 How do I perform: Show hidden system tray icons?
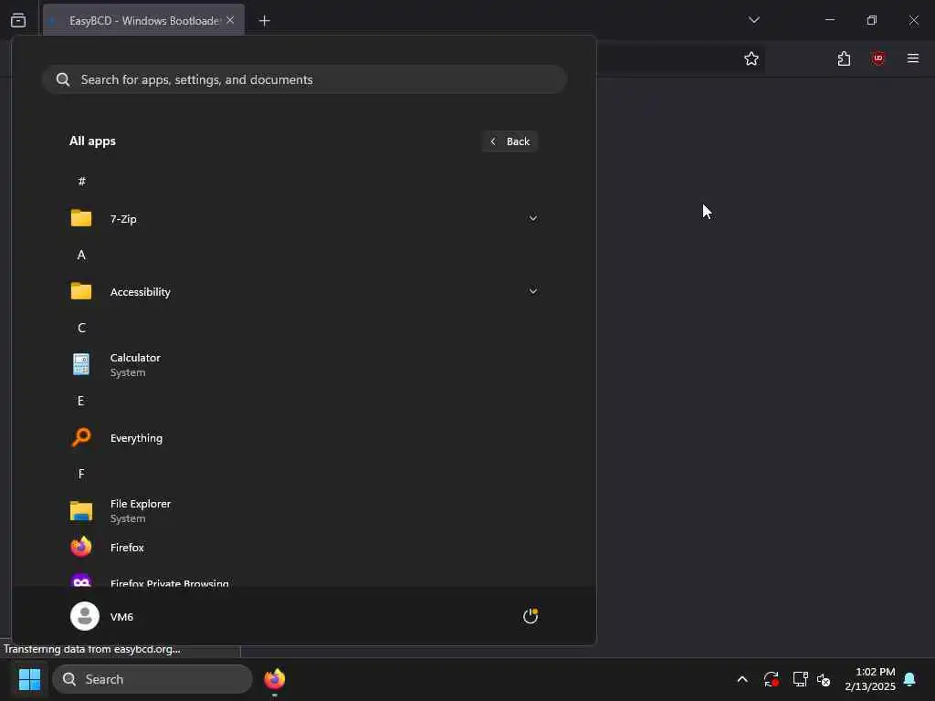(x=742, y=679)
